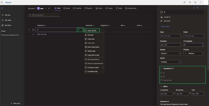209x106 pixels.
Task: Expand the task details pane fullscreen
Action: click(x=194, y=8)
